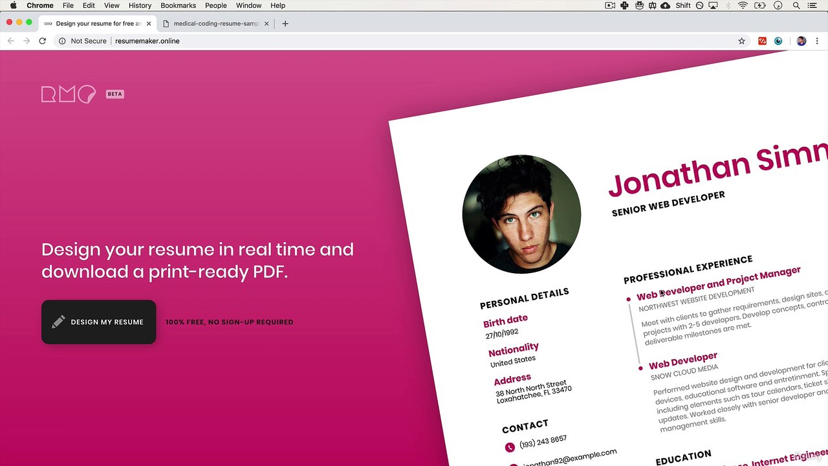Click the cross-shaped menu bar icon
This screenshot has width=828, height=466.
point(624,5)
